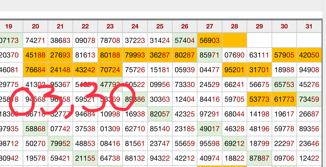The height and width of the screenshot is (167, 326).
Task: Select column header 24
Action: 135,26
